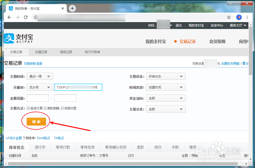Open 我的支付宝 in the main navigation
Screen dimensions: 255x168
156,41
